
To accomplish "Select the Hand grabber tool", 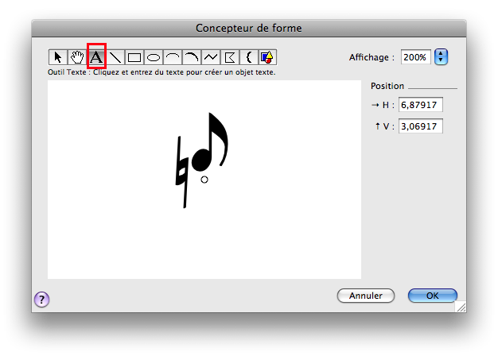I will click(x=77, y=57).
